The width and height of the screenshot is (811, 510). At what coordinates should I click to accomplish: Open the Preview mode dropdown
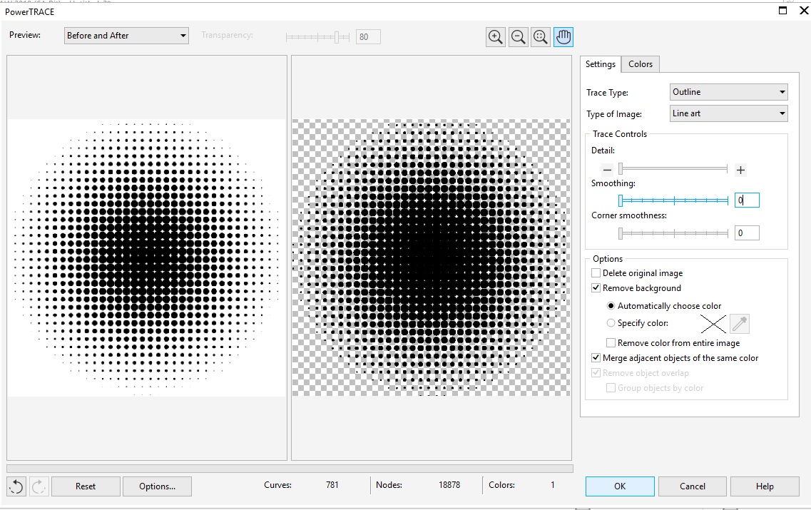pyautogui.click(x=126, y=35)
